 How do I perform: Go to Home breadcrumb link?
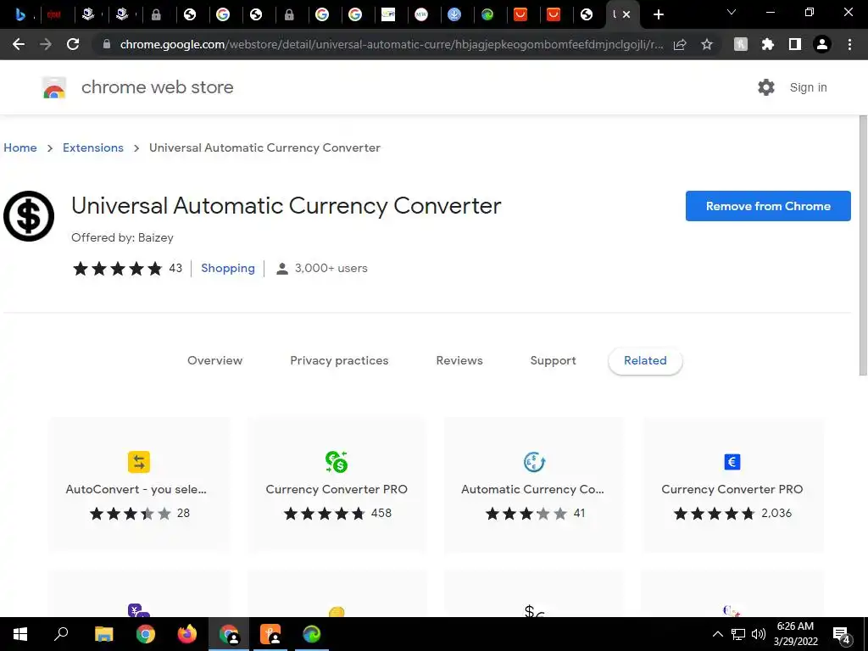[x=20, y=147]
